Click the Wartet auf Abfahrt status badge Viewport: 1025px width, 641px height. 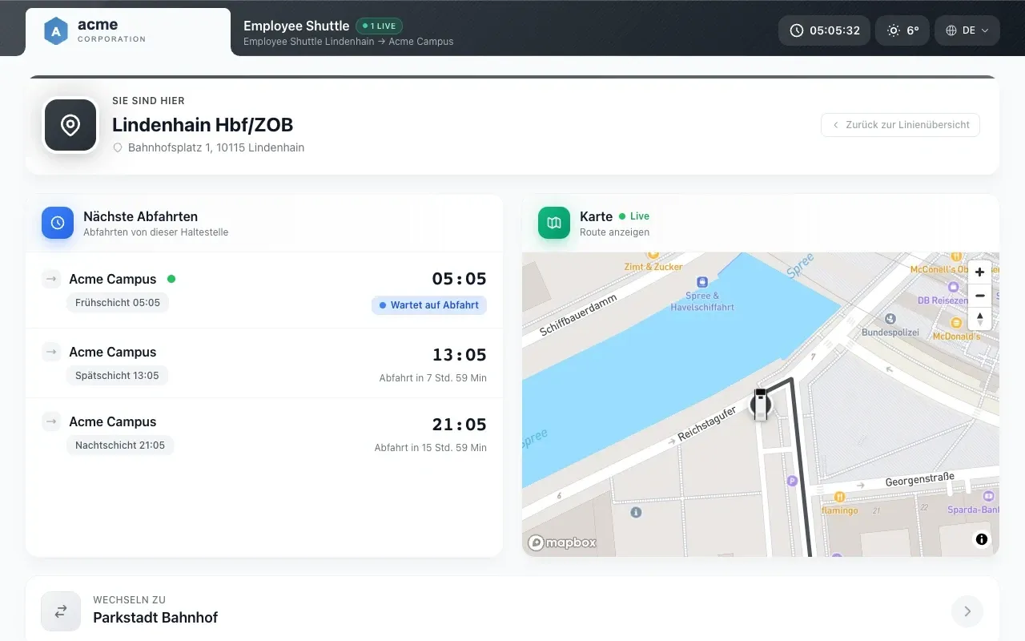429,305
